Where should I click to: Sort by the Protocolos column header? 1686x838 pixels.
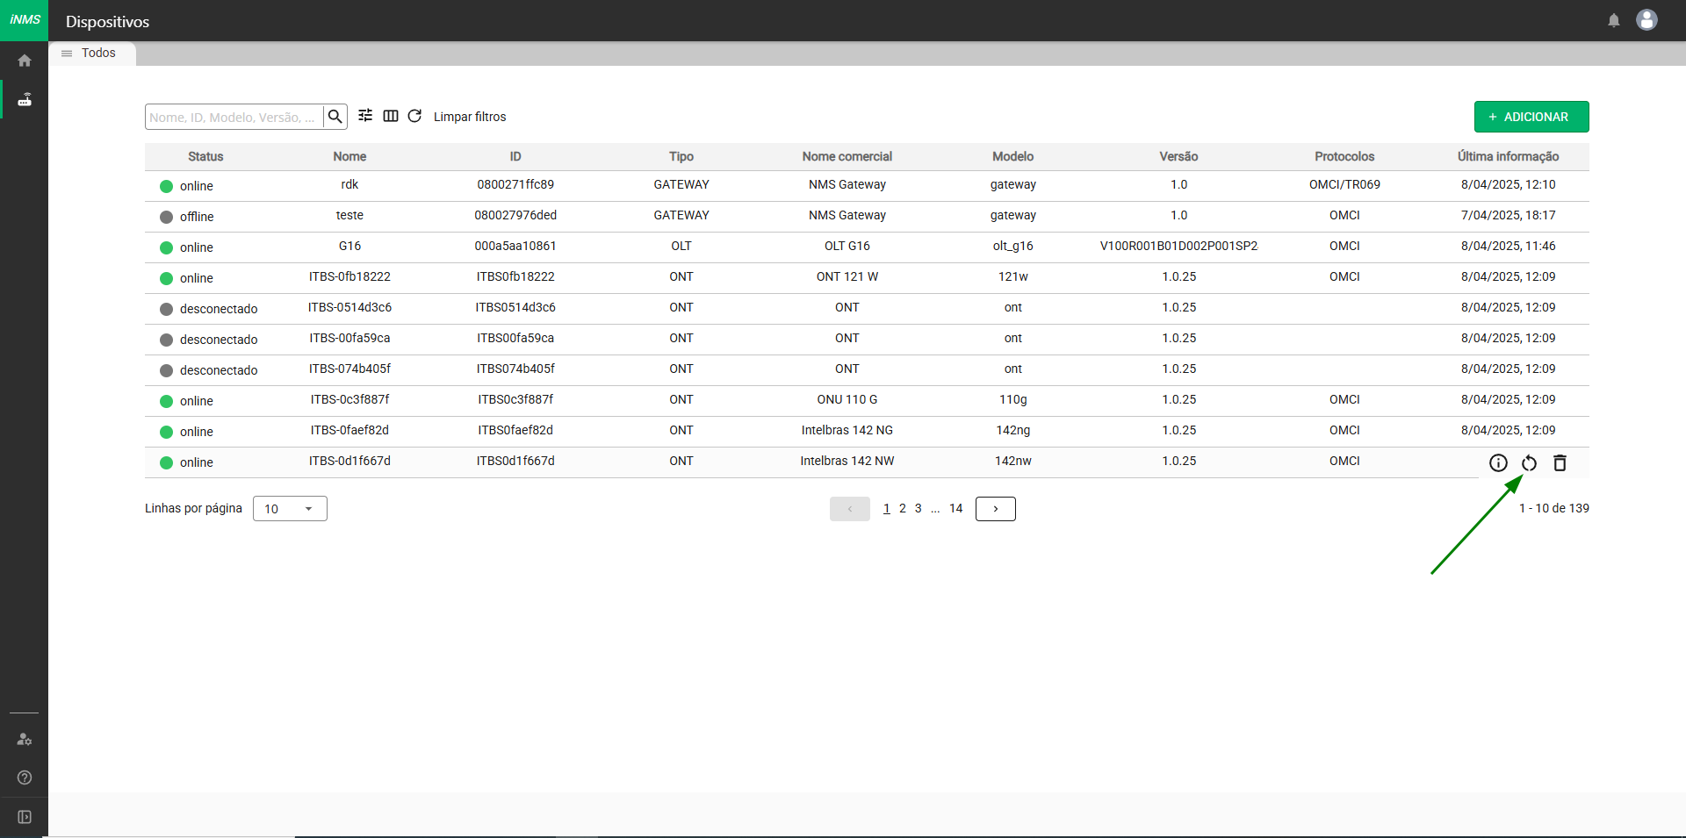1344,156
